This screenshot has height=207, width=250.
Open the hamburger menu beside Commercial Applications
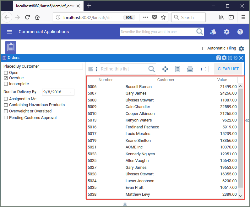point(9,32)
